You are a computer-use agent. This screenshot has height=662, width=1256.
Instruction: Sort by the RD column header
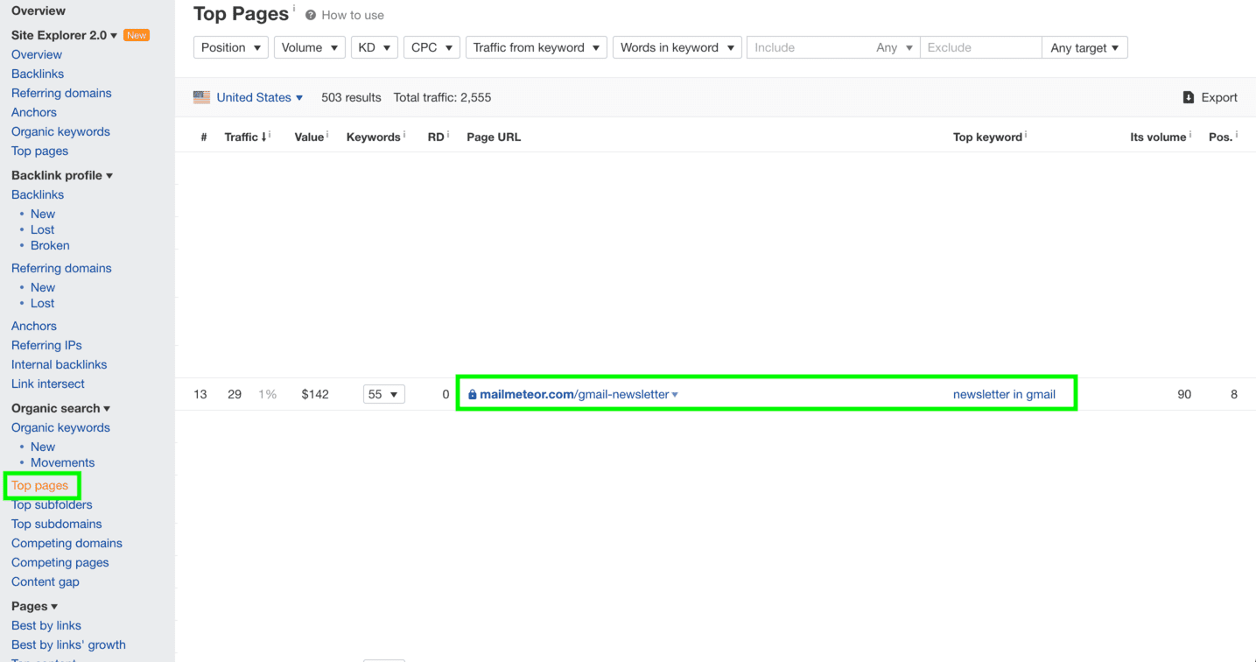[x=436, y=137]
